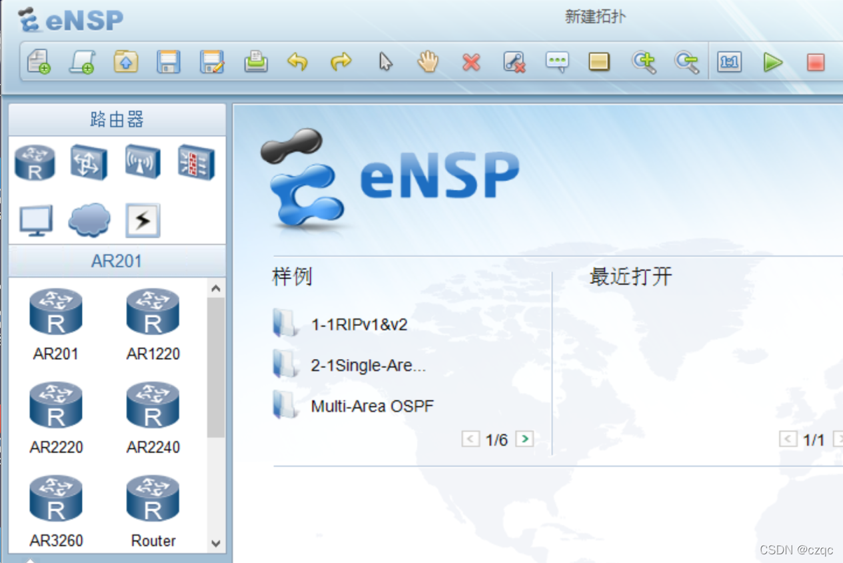
Task: Click the delete-all-connections broom icon
Action: pyautogui.click(x=514, y=62)
